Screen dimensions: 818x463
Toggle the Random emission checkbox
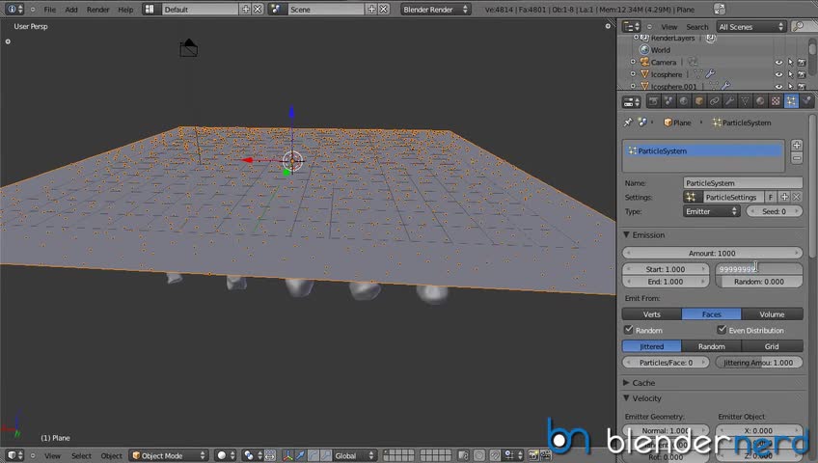(x=629, y=330)
